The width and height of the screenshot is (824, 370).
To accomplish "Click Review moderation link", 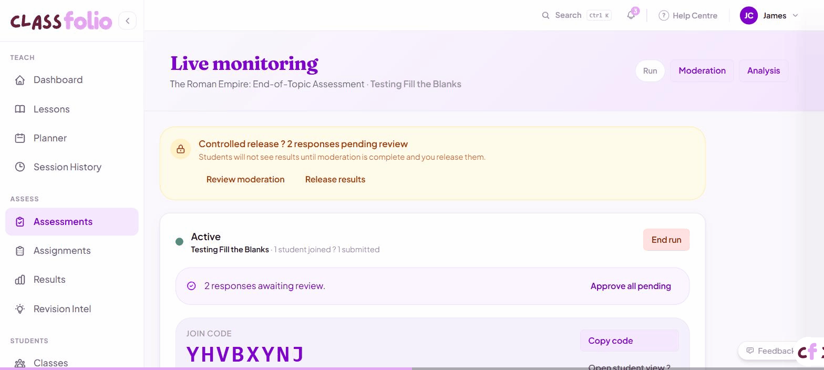I will (x=245, y=179).
